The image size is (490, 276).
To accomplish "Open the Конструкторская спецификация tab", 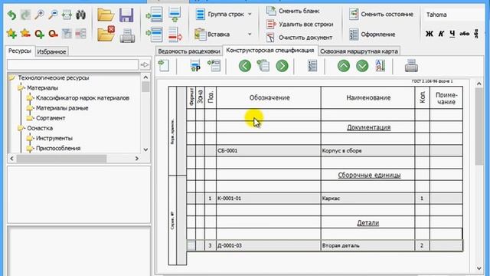I will click(x=270, y=50).
